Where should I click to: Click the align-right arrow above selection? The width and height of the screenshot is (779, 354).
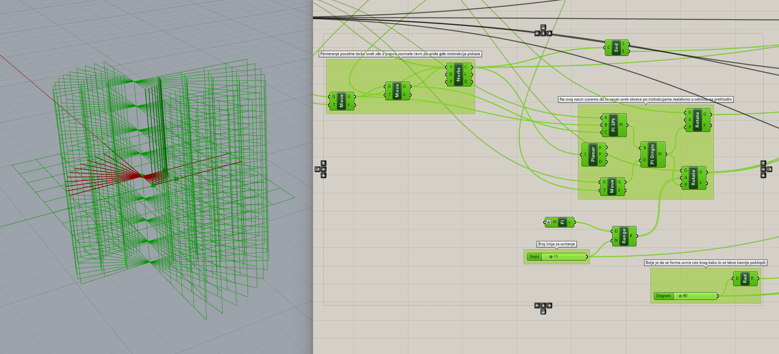tap(549, 33)
